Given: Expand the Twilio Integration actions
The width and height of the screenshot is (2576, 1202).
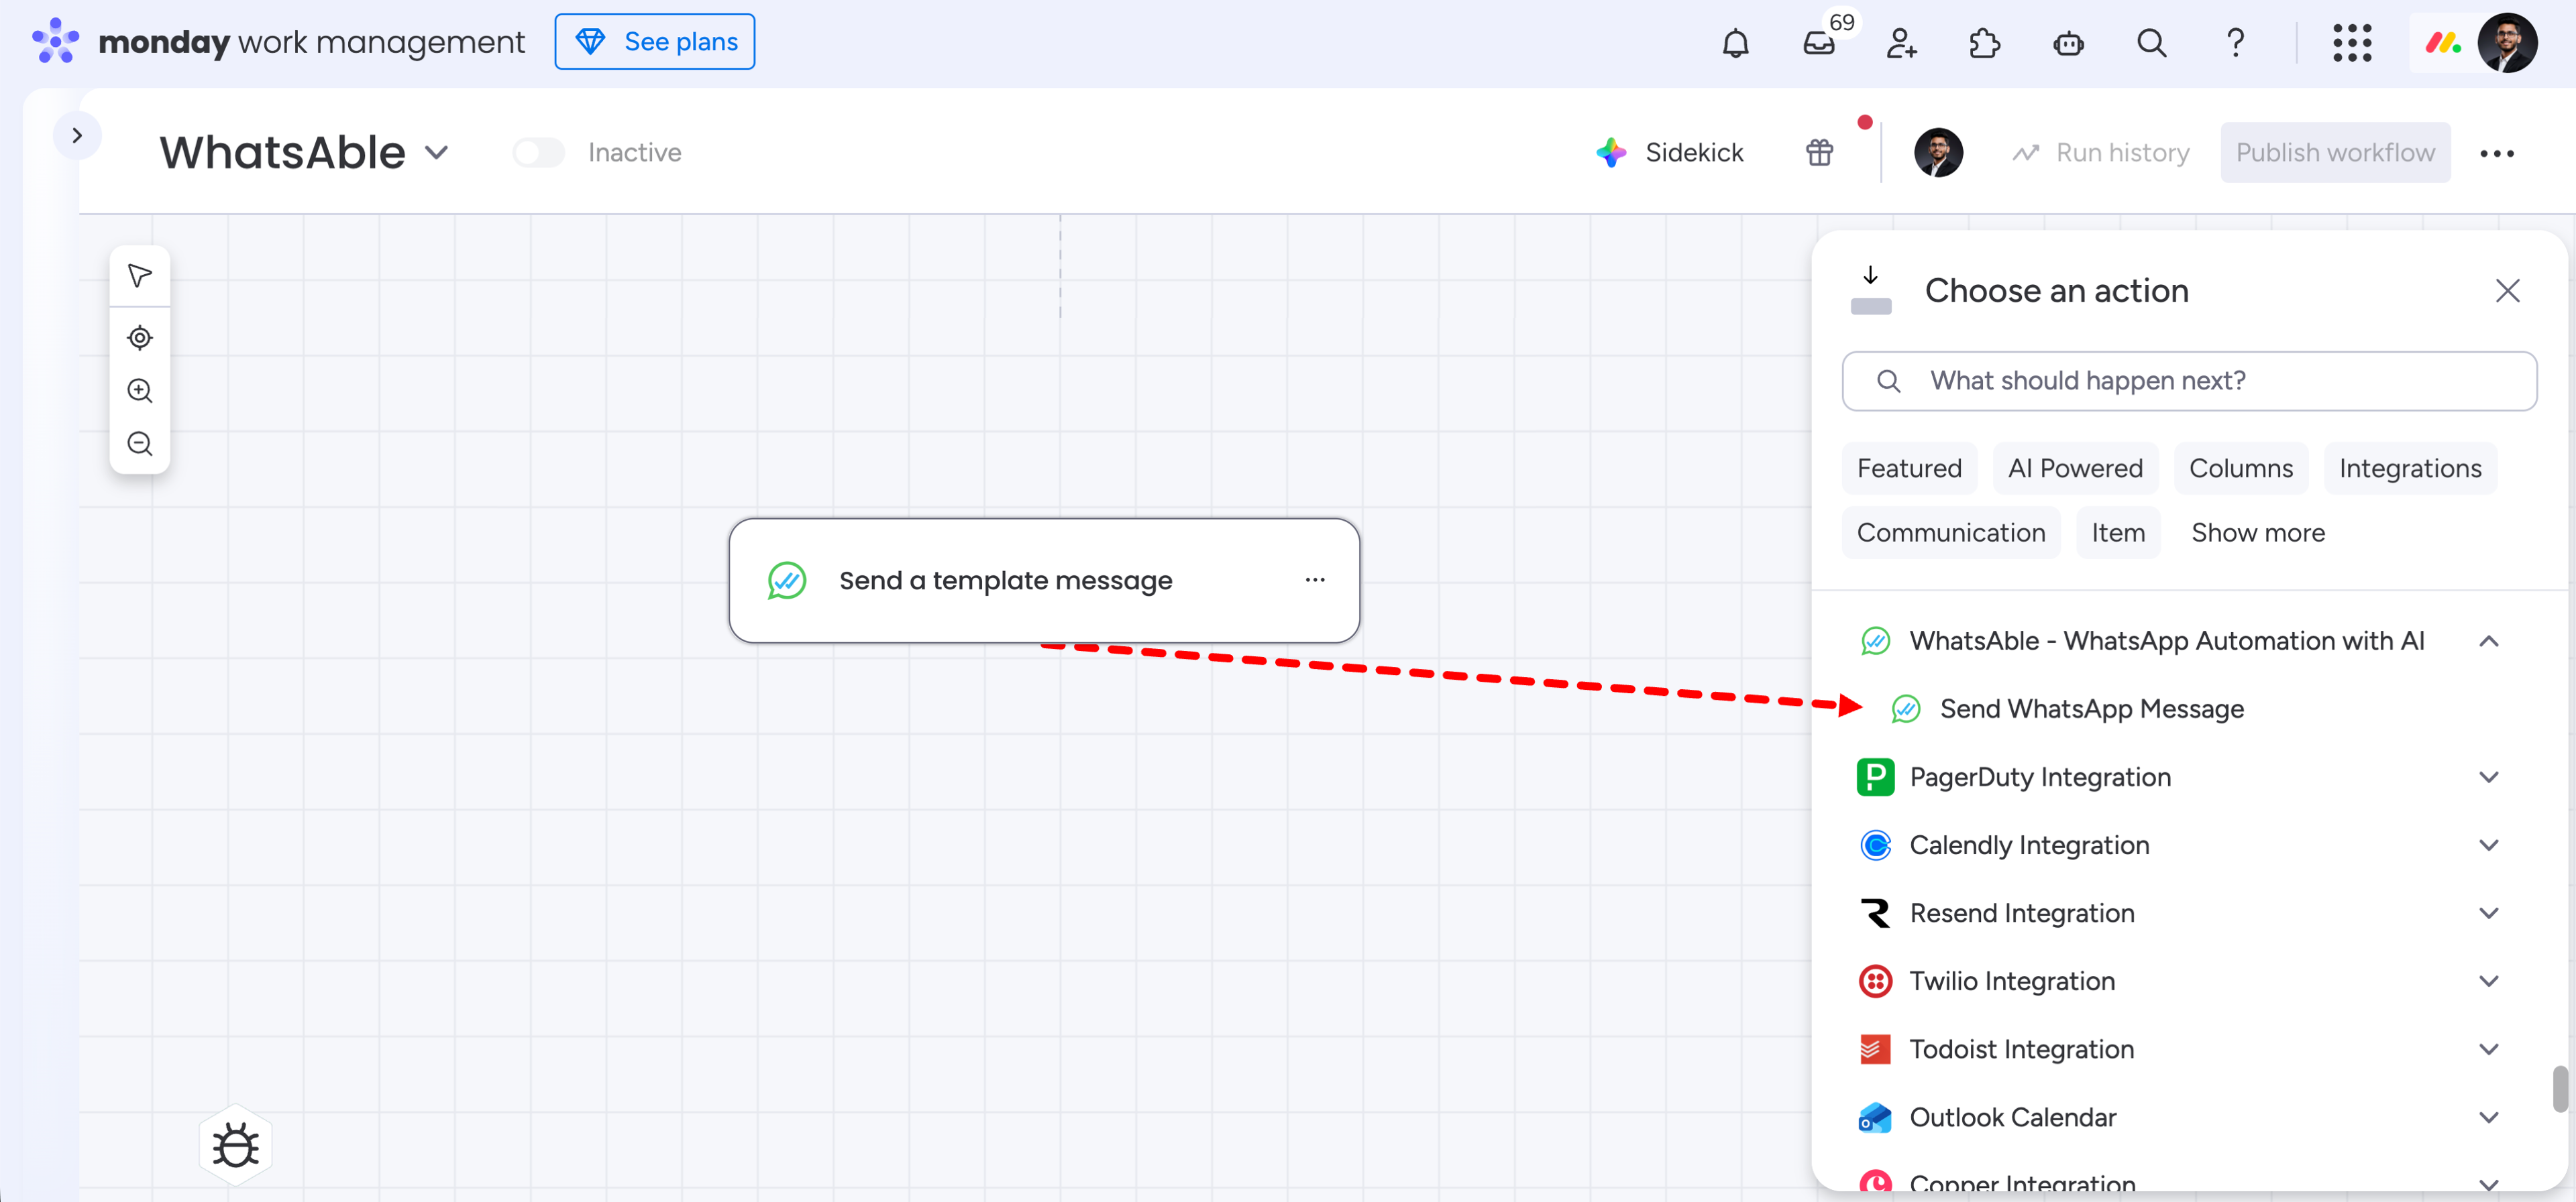Looking at the screenshot, I should (x=2490, y=981).
